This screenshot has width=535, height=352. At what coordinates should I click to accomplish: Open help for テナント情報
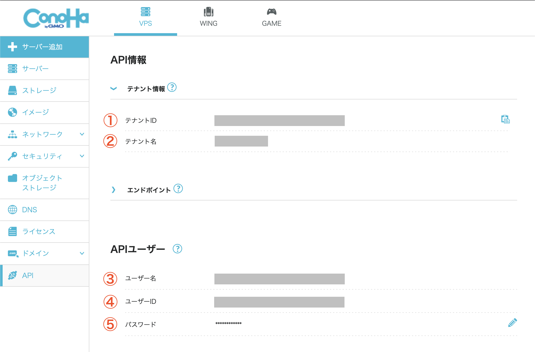click(x=172, y=87)
